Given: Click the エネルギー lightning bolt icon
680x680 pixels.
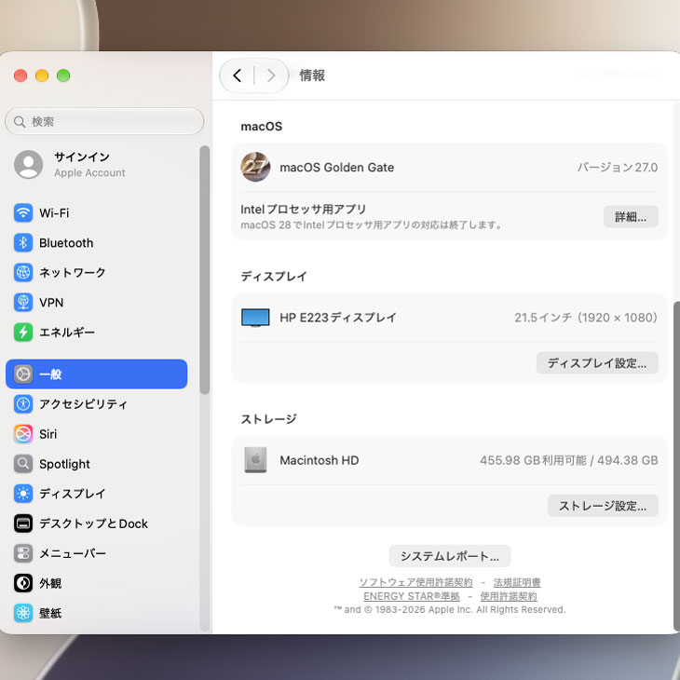Looking at the screenshot, I should pyautogui.click(x=23, y=333).
